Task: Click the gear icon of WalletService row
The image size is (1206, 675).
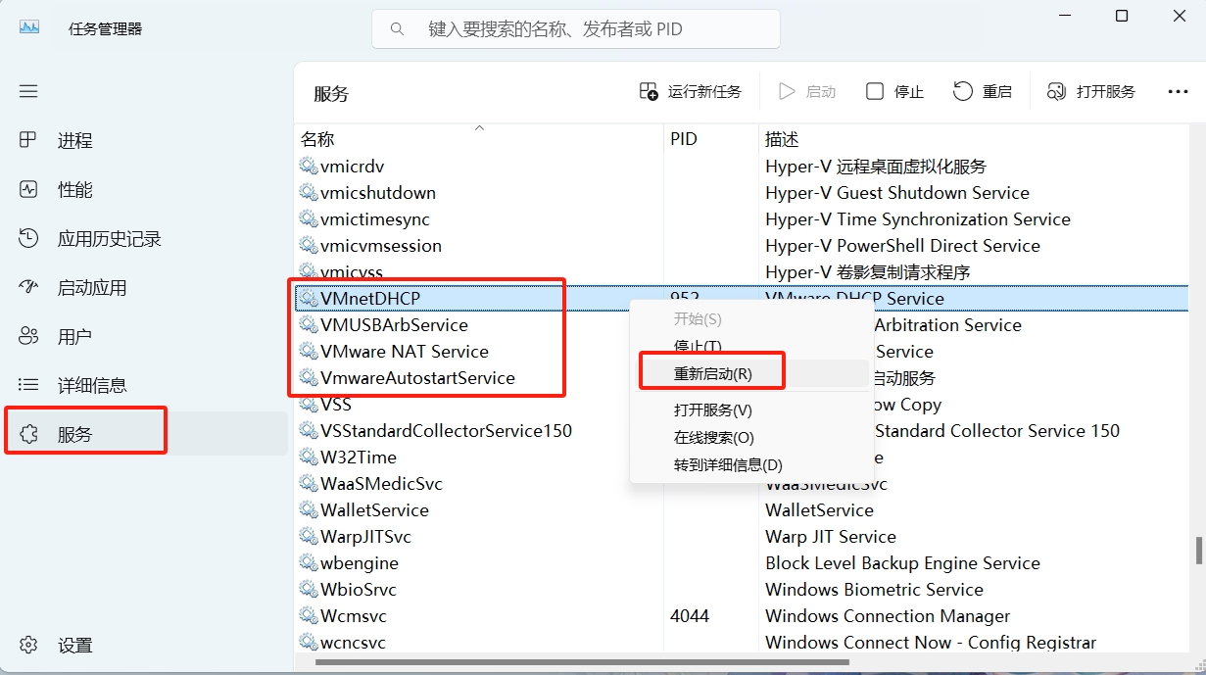Action: pyautogui.click(x=309, y=510)
